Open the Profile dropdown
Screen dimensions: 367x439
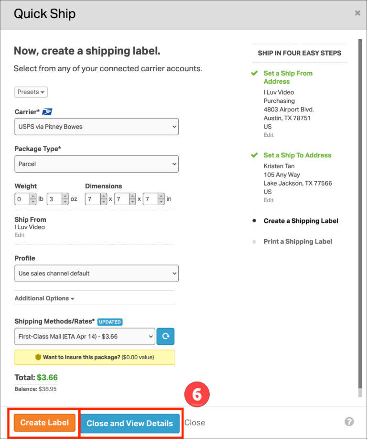click(x=97, y=274)
